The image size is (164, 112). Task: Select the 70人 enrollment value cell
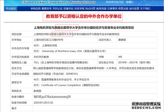(x=65, y=63)
